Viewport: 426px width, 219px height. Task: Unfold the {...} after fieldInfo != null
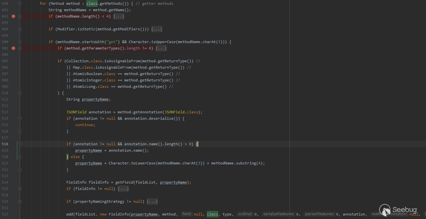(x=123, y=189)
